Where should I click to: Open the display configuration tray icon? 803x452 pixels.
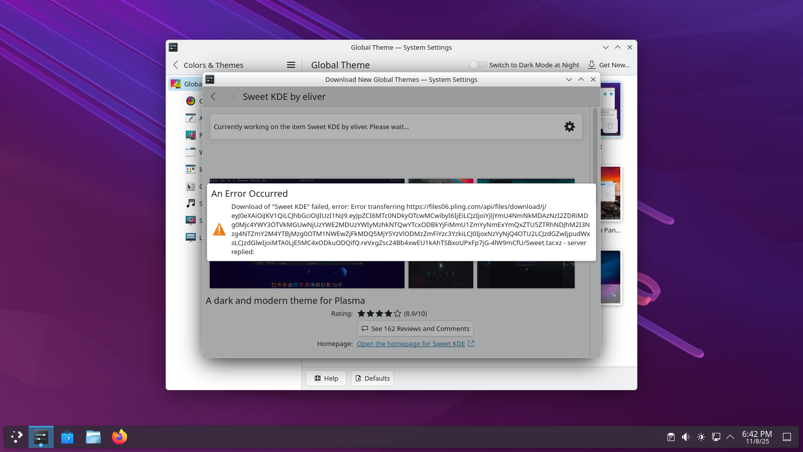716,437
